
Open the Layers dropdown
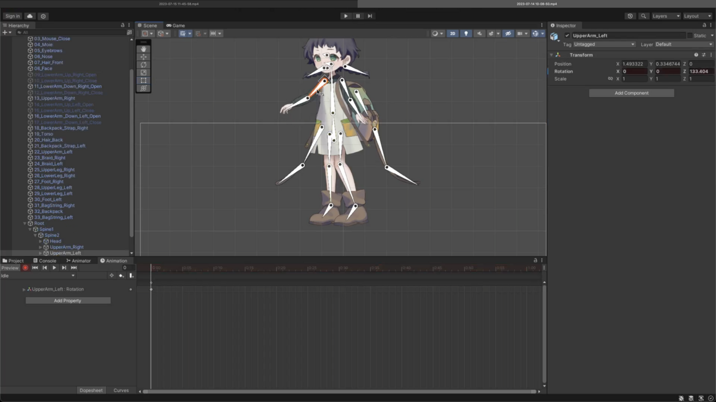coord(666,16)
